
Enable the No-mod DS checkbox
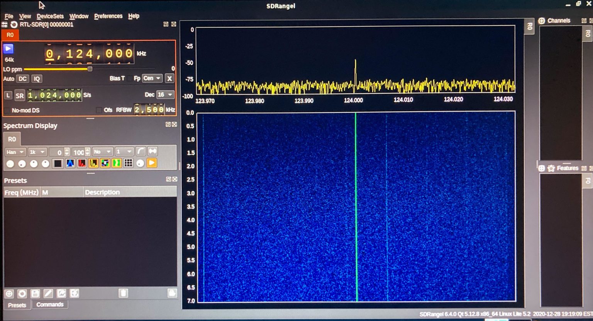pos(7,110)
